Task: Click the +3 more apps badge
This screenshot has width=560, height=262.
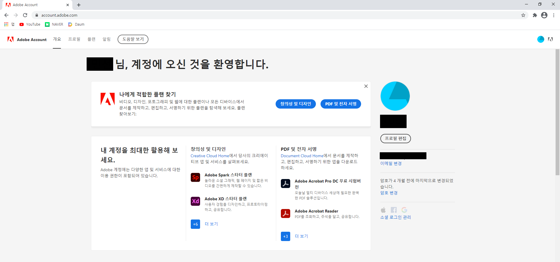Action: (286, 236)
